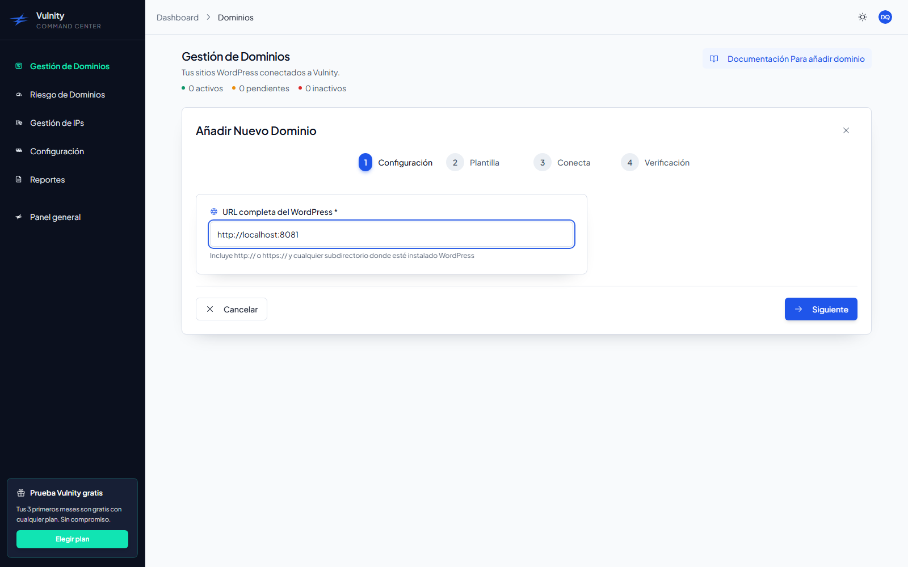Click the X icon in Cancelar button
Viewport: 908px width, 567px height.
210,309
